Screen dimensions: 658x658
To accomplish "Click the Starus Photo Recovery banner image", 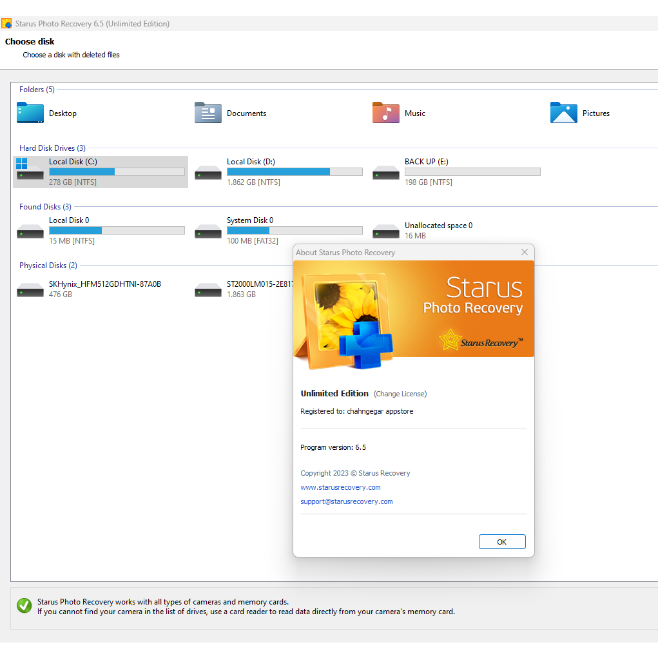I will coord(414,316).
